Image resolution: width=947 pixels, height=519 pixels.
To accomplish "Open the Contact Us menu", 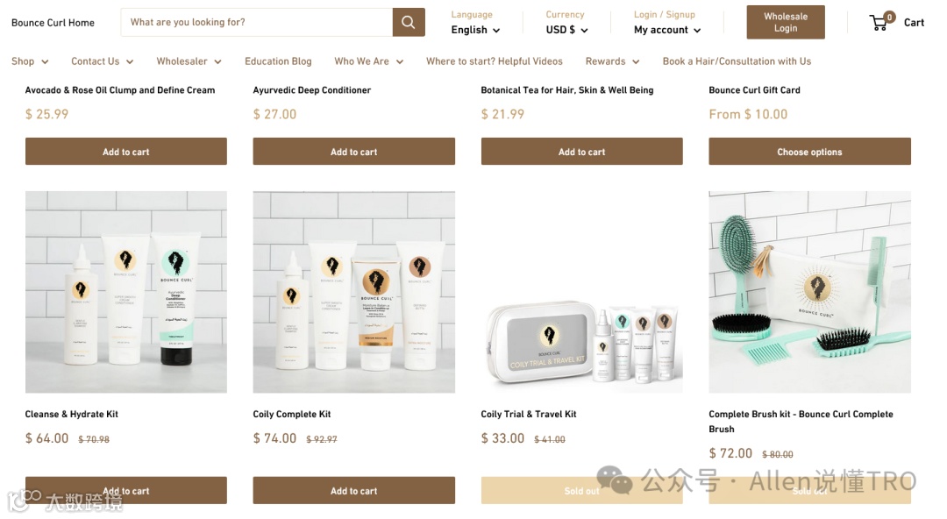I will [102, 61].
